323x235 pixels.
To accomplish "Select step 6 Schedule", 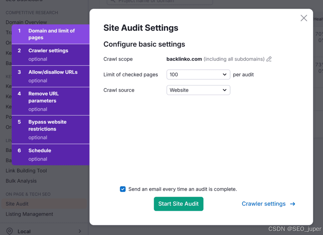I will click(51, 155).
